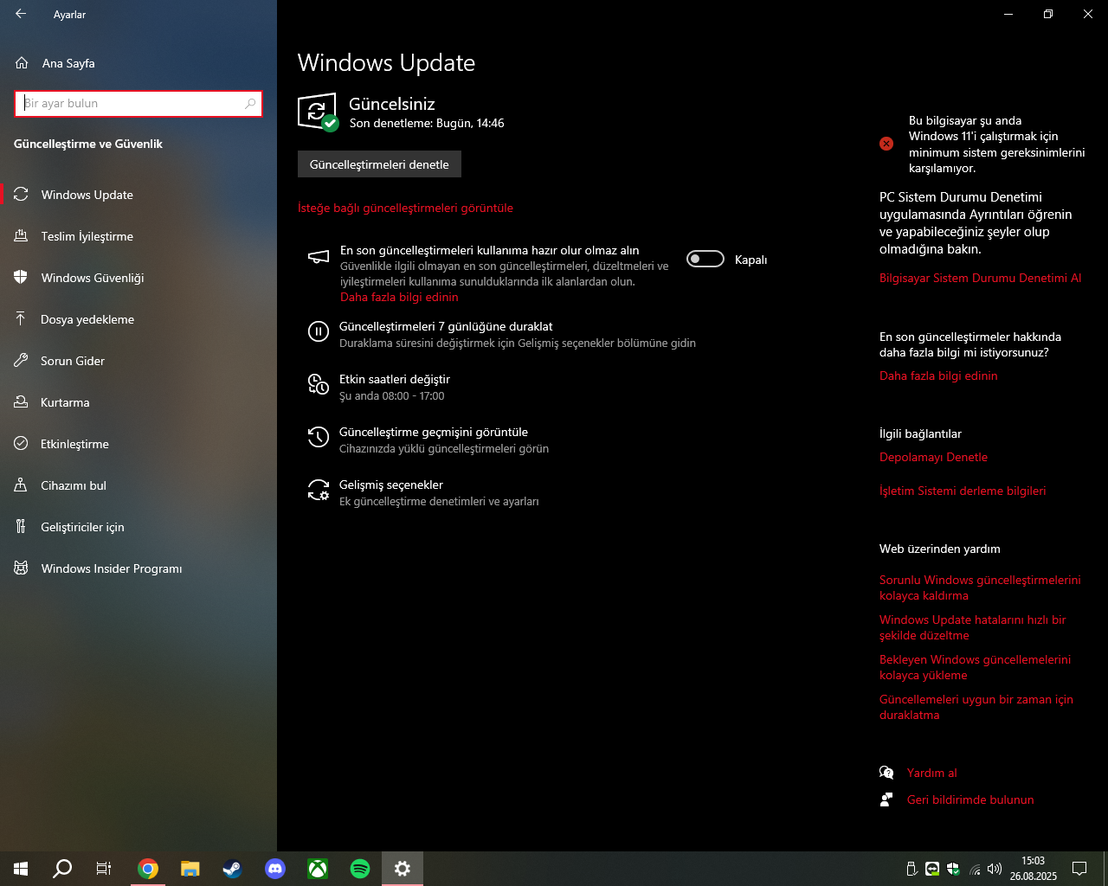Click the magnifier icon in the settings search box

[250, 104]
